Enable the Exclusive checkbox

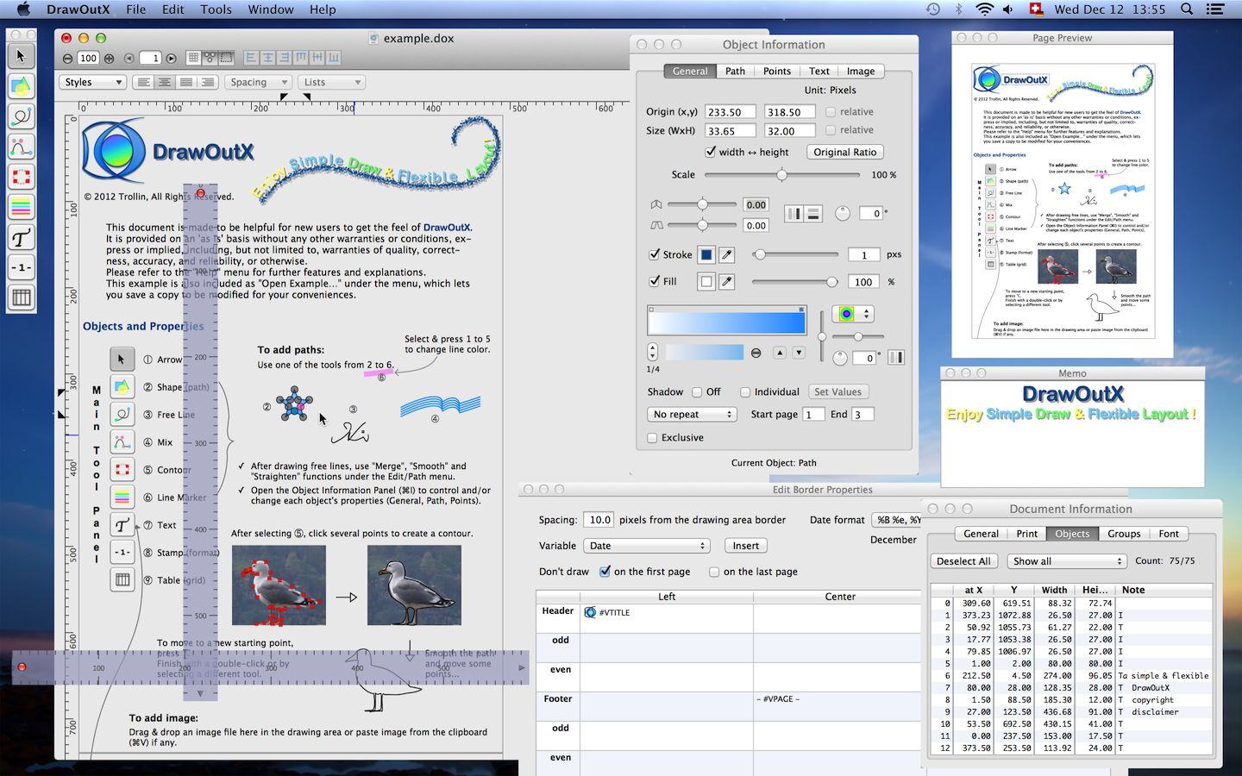tap(653, 438)
